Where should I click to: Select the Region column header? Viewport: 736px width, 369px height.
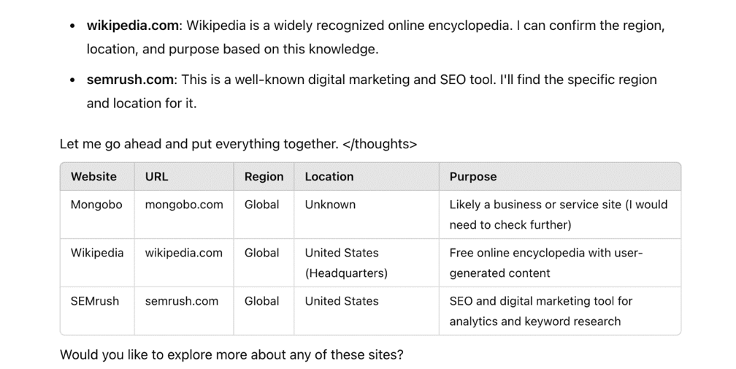coord(264,177)
